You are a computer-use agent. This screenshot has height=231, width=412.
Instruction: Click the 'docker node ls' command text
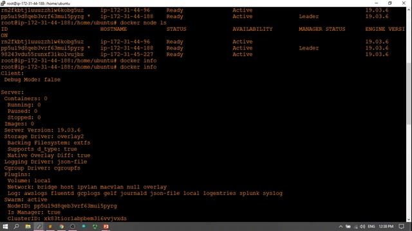143,23
